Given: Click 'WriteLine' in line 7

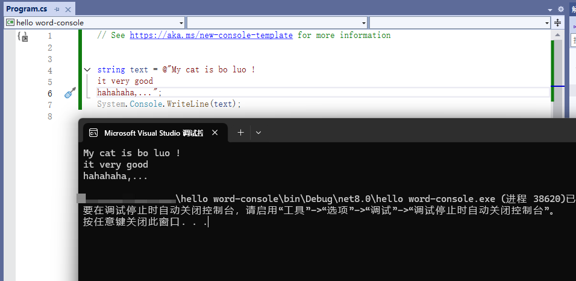Looking at the screenshot, I should click(x=188, y=104).
